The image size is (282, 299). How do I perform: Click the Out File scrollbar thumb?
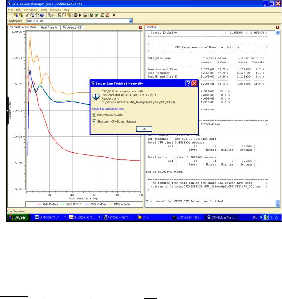click(x=278, y=202)
